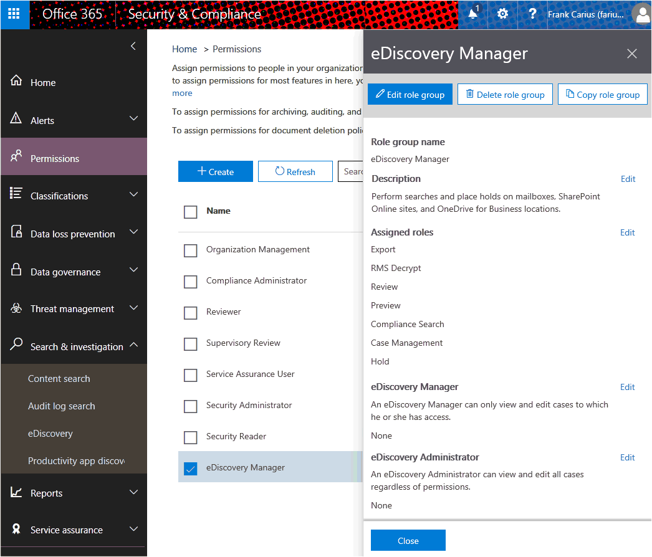Viewport: 652px width, 557px height.
Task: Select the Organization Management row name
Action: click(x=258, y=249)
